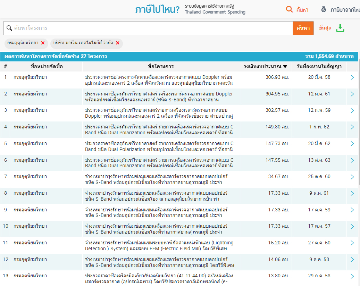Click the green download icon
The image size is (360, 286).
click(x=340, y=28)
